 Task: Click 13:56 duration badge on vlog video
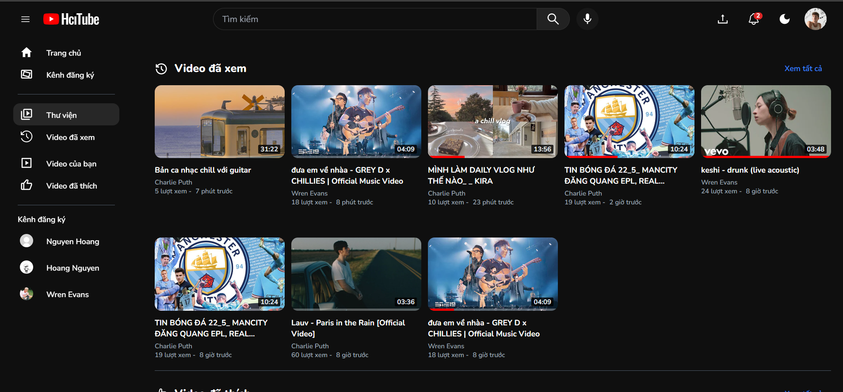tap(542, 149)
